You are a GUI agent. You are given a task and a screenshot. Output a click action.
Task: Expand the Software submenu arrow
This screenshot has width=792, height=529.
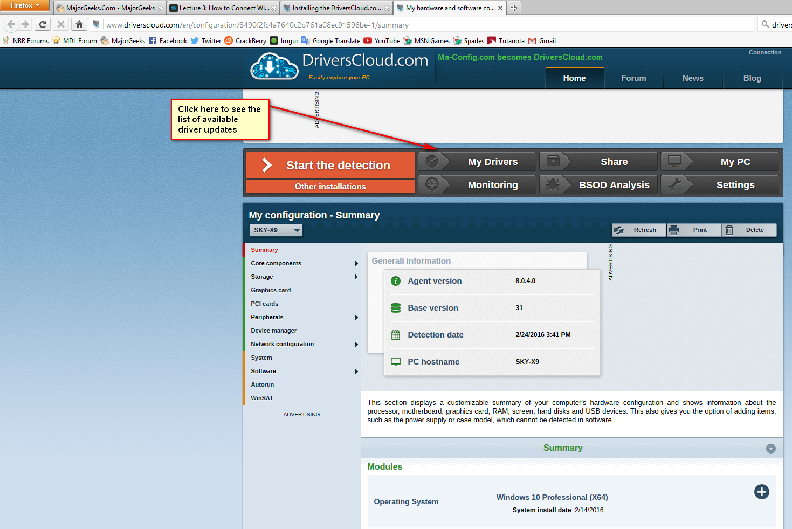pos(356,372)
